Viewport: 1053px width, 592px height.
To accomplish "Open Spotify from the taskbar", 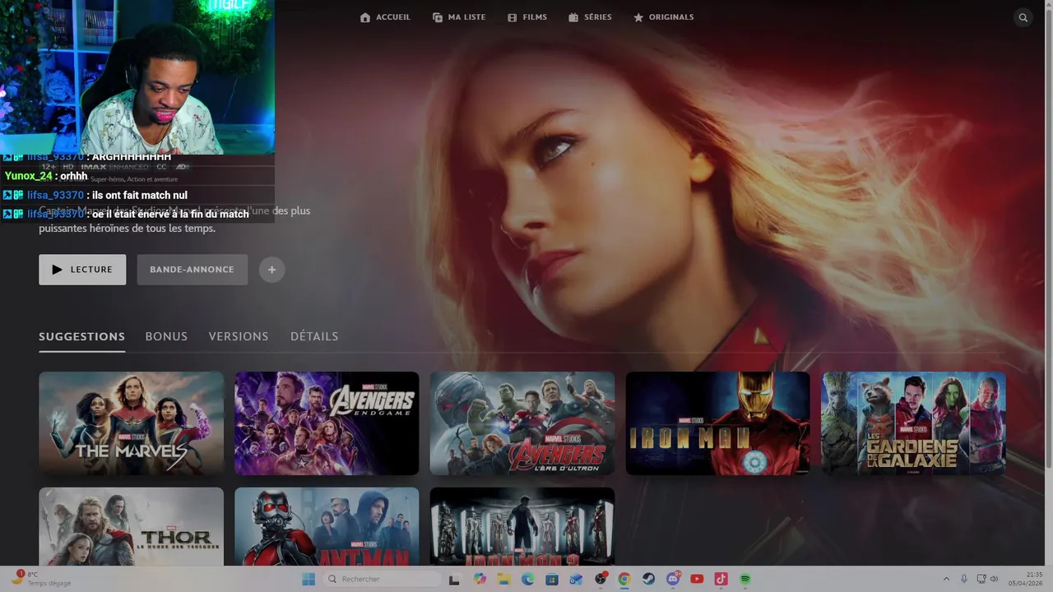I will pyautogui.click(x=745, y=580).
